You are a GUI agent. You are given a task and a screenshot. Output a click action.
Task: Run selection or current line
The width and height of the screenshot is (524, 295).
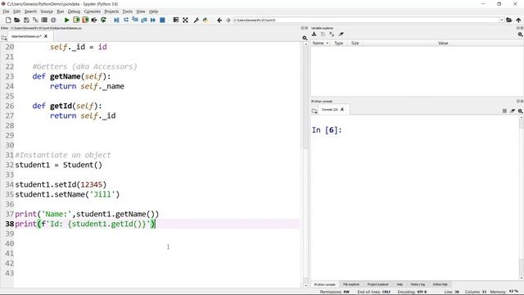[94, 20]
